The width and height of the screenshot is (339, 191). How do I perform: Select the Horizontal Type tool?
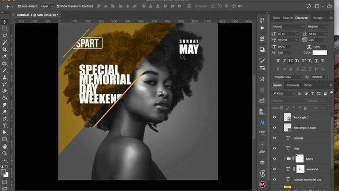tap(4, 126)
